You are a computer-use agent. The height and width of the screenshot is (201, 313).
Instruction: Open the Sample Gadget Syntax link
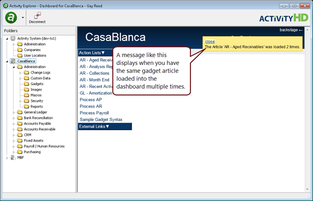pyautogui.click(x=101, y=119)
